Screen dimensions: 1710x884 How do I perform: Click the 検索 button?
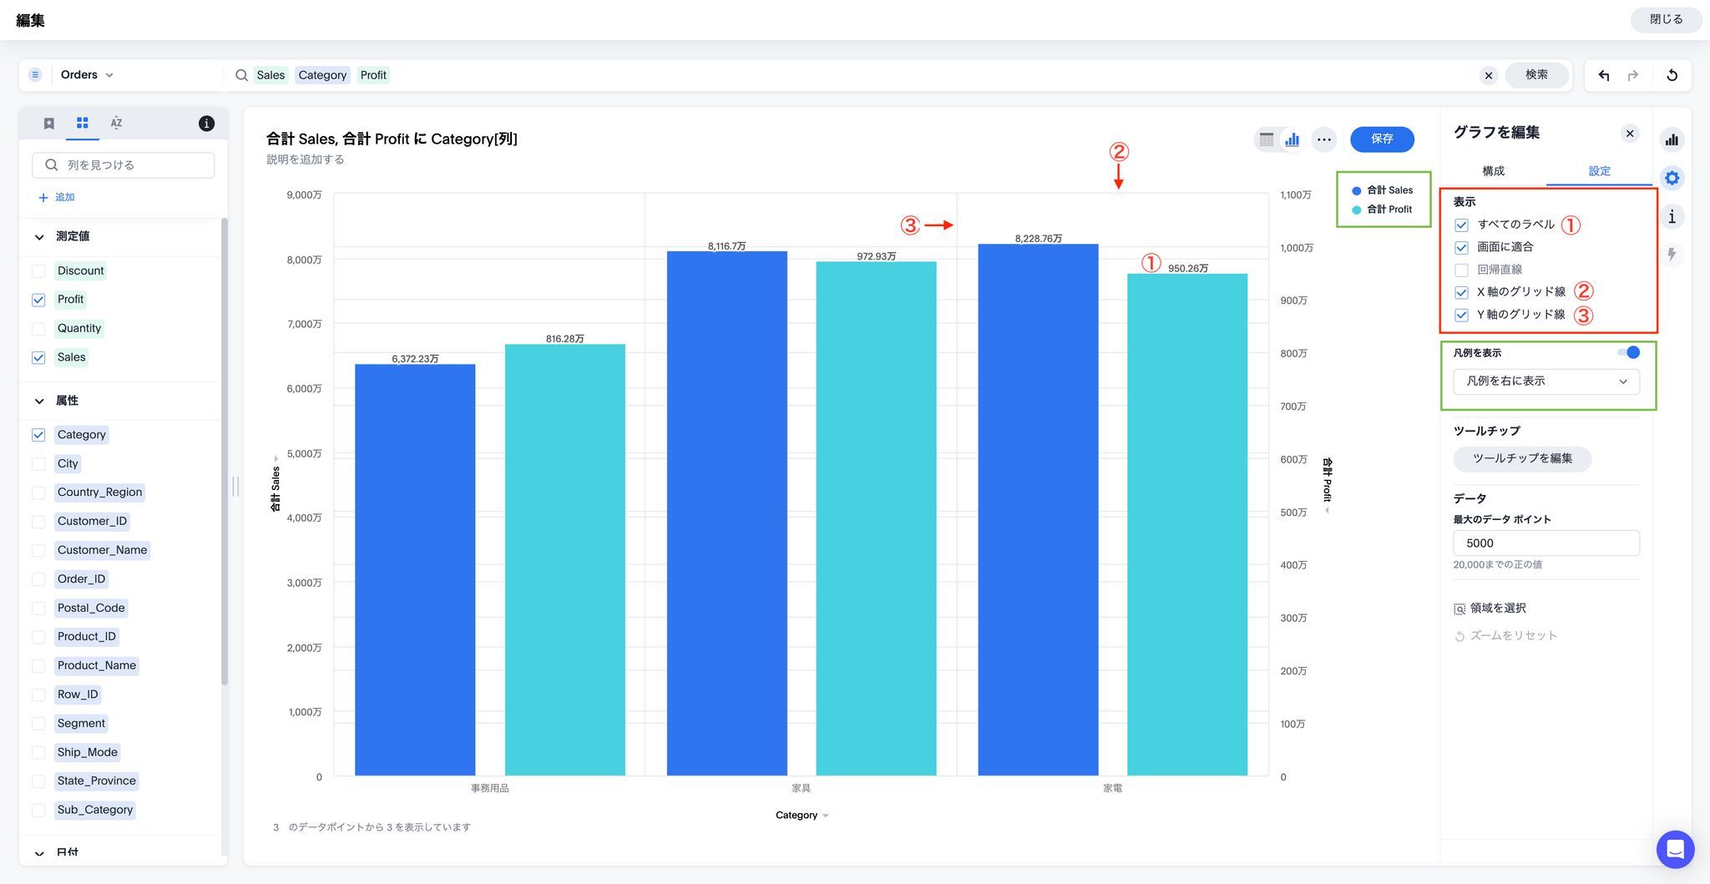tap(1536, 75)
